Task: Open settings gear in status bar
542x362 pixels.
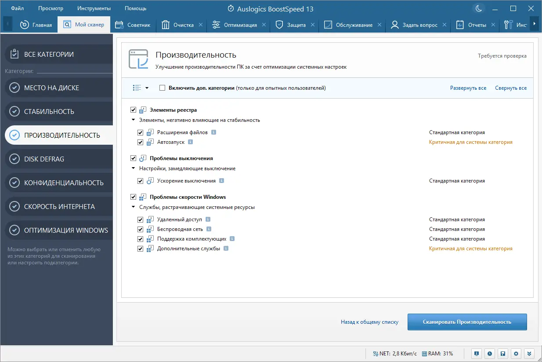Action: coord(517,353)
